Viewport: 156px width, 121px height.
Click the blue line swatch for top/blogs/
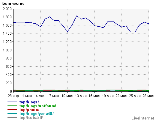click(12, 102)
